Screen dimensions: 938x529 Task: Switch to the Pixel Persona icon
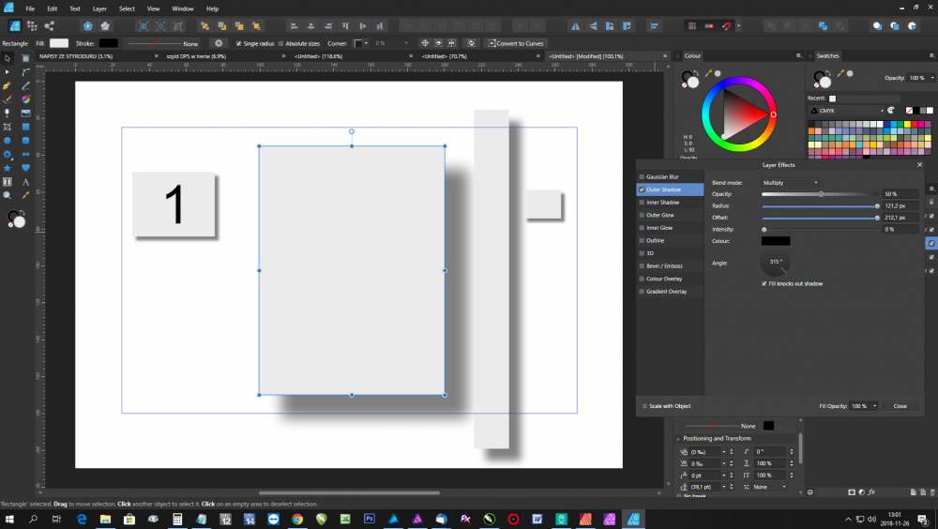coord(31,26)
